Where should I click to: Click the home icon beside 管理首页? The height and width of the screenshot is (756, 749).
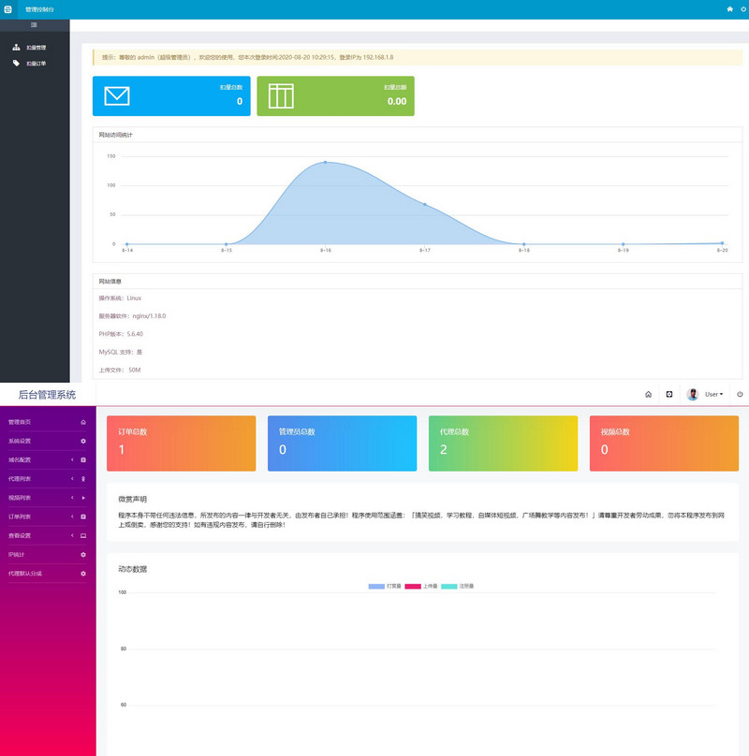click(x=83, y=422)
